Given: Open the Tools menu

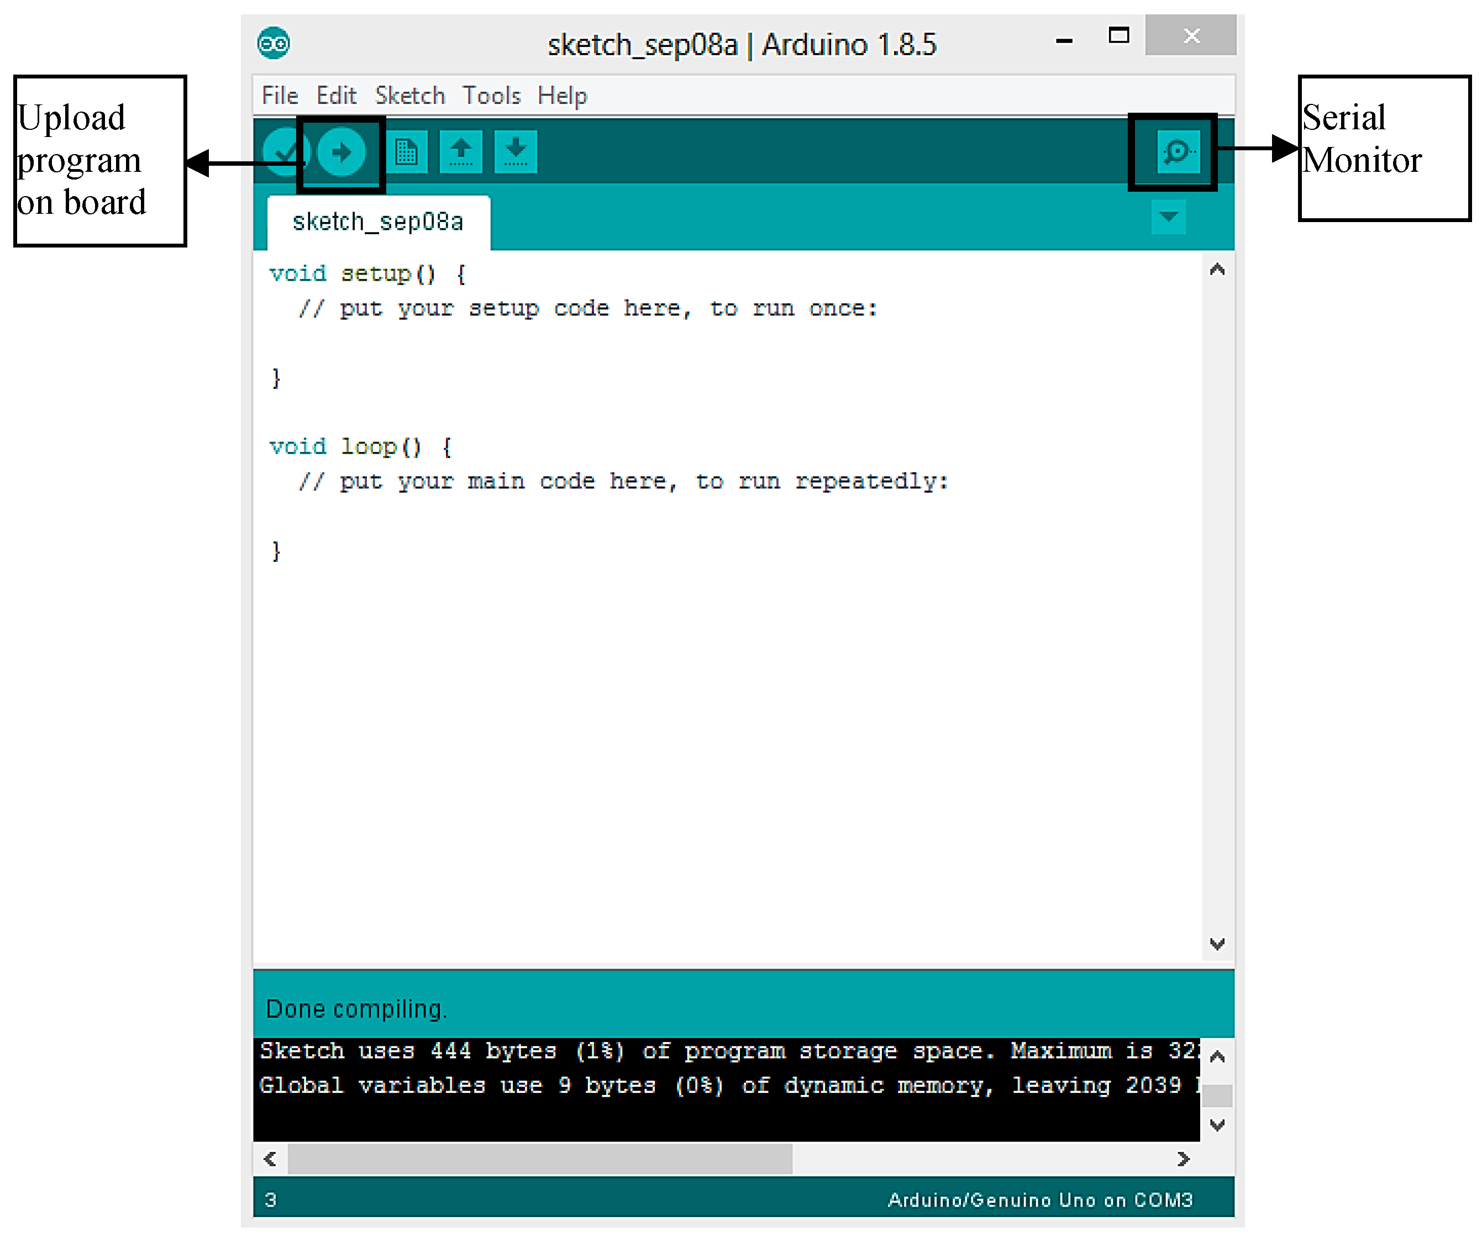Looking at the screenshot, I should coord(491,95).
